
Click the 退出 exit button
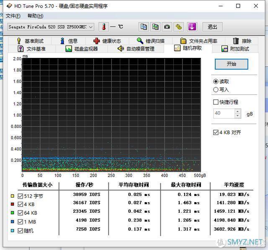point(212,27)
